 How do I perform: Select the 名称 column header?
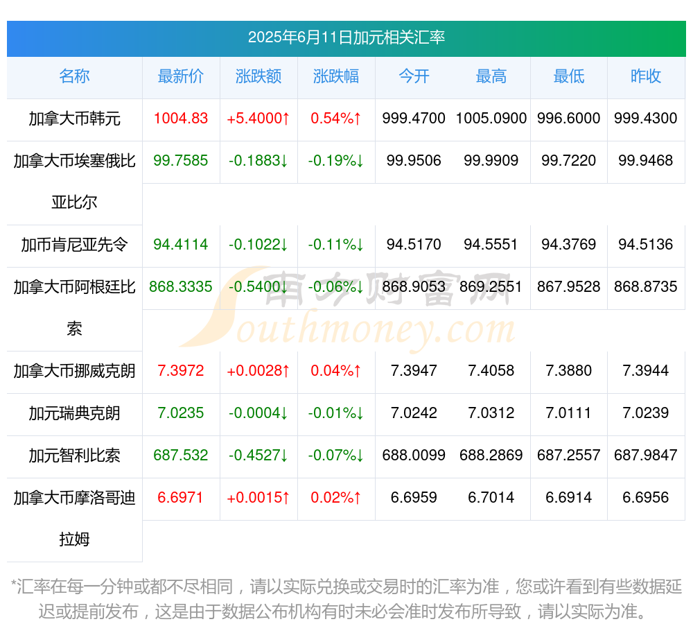point(74,76)
